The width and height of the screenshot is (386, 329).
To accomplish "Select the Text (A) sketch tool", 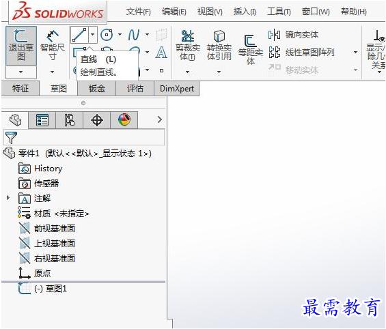I will 161,53.
